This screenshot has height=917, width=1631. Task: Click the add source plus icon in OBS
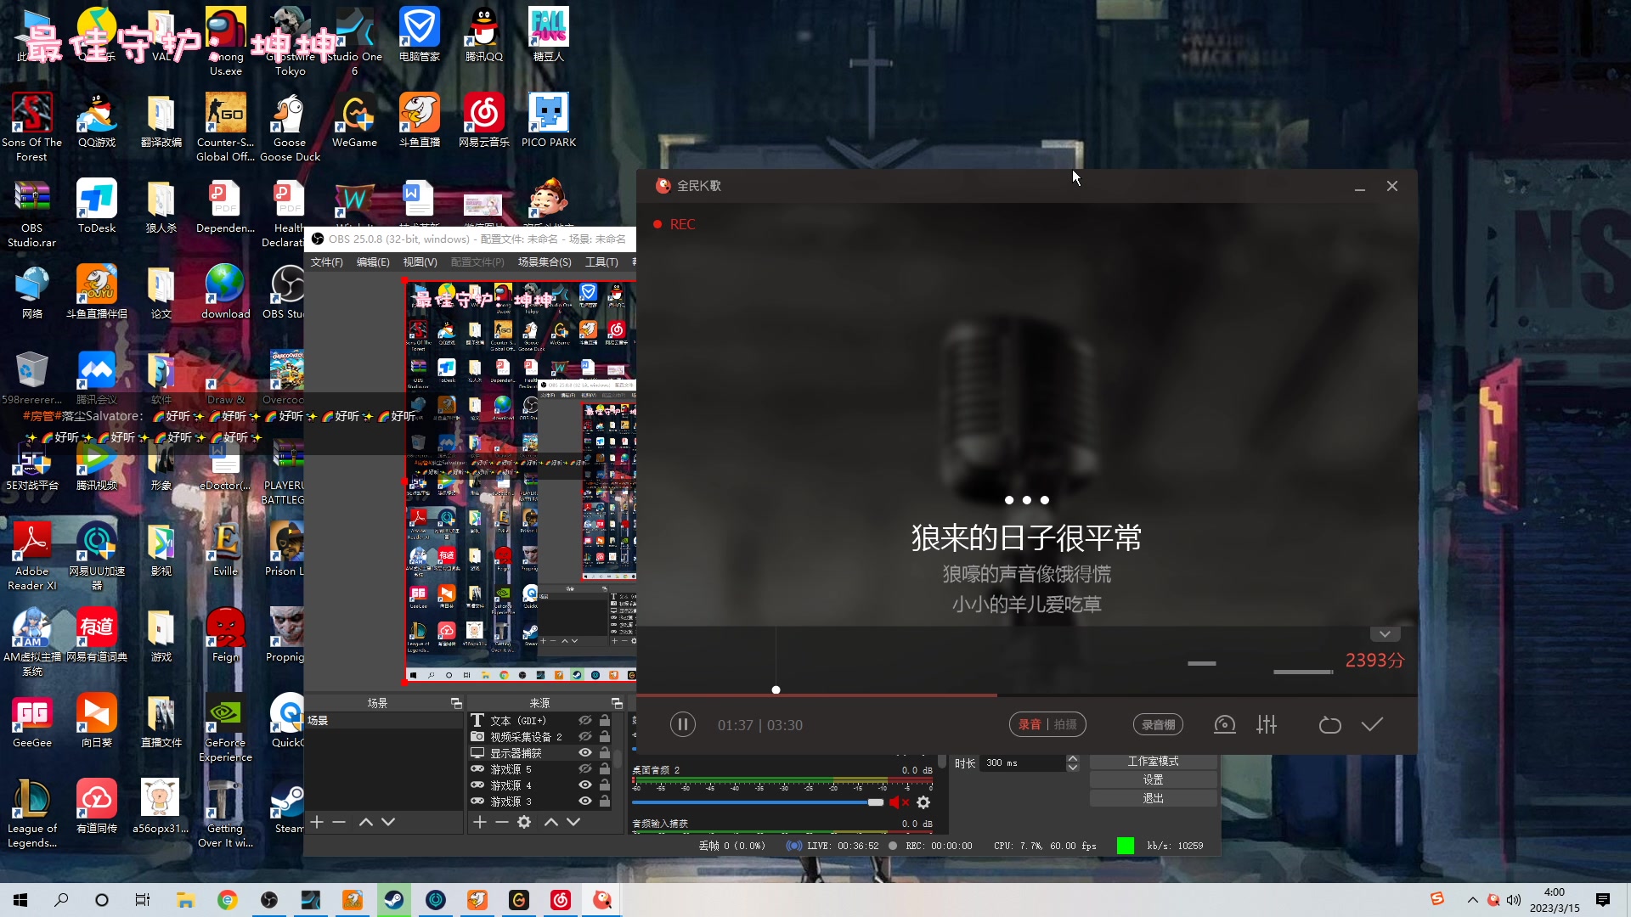point(479,822)
